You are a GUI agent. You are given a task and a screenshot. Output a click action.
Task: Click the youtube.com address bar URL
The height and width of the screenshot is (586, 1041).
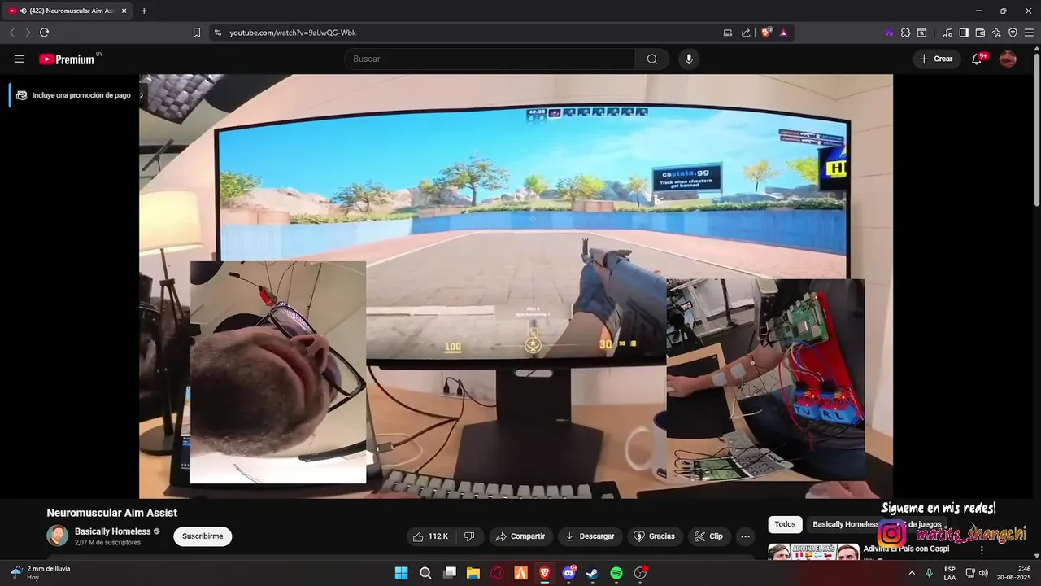293,33
